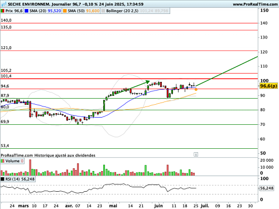Click the juin marker on time axis

[158, 206]
